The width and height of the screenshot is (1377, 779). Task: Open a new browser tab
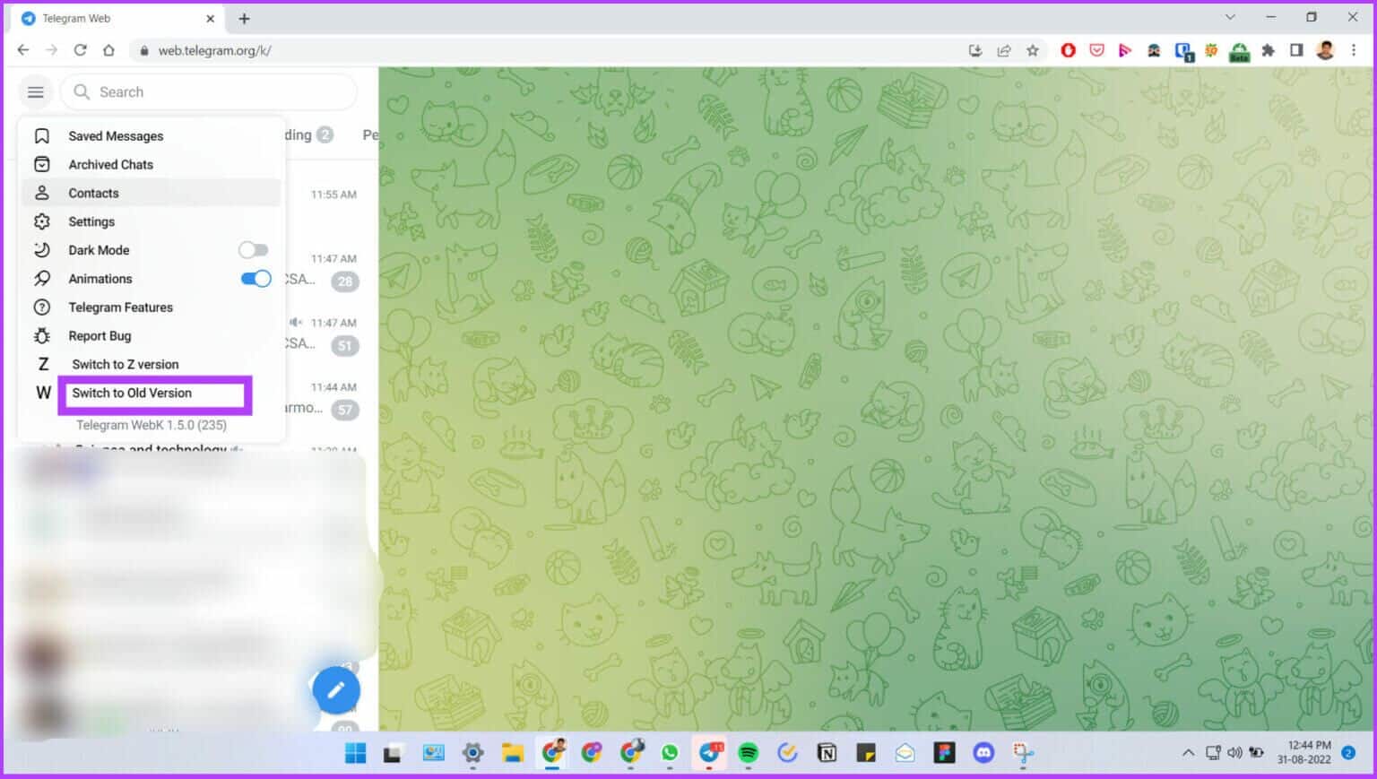(244, 18)
